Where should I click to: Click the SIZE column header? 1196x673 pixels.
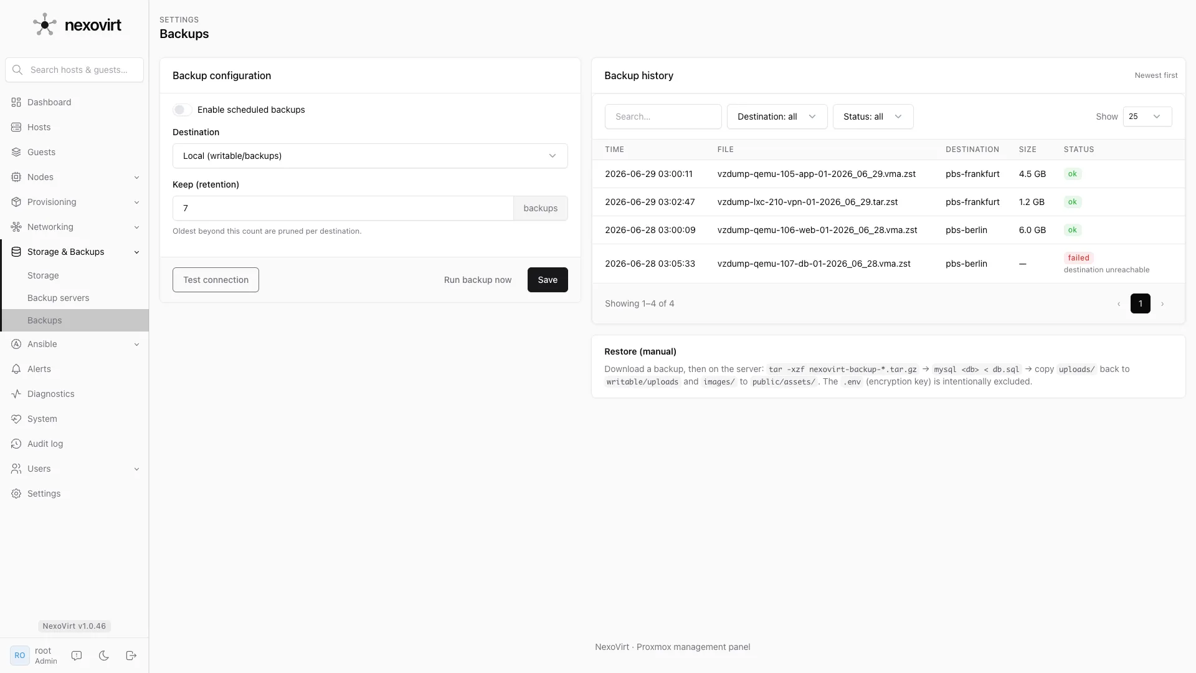[x=1027, y=150]
